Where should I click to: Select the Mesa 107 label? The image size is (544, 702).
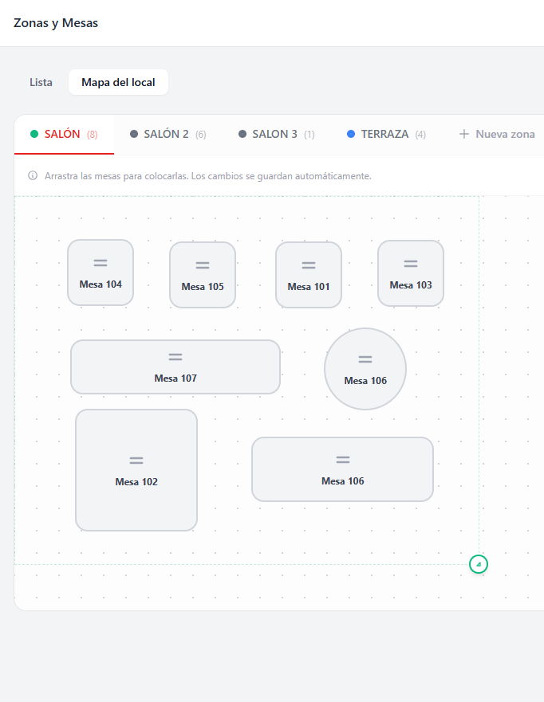(175, 378)
